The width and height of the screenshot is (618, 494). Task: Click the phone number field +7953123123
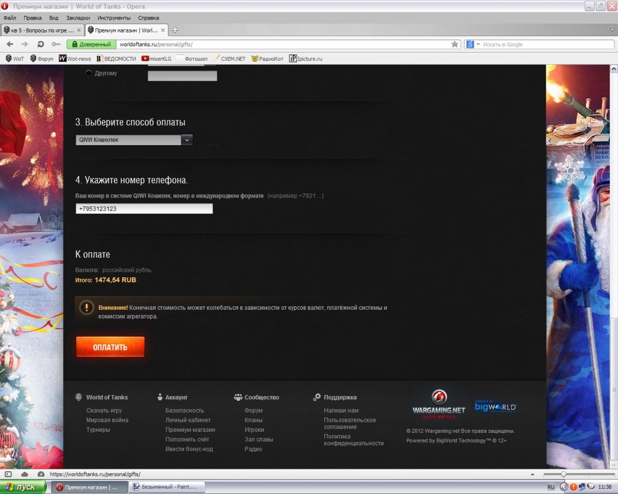coord(144,208)
